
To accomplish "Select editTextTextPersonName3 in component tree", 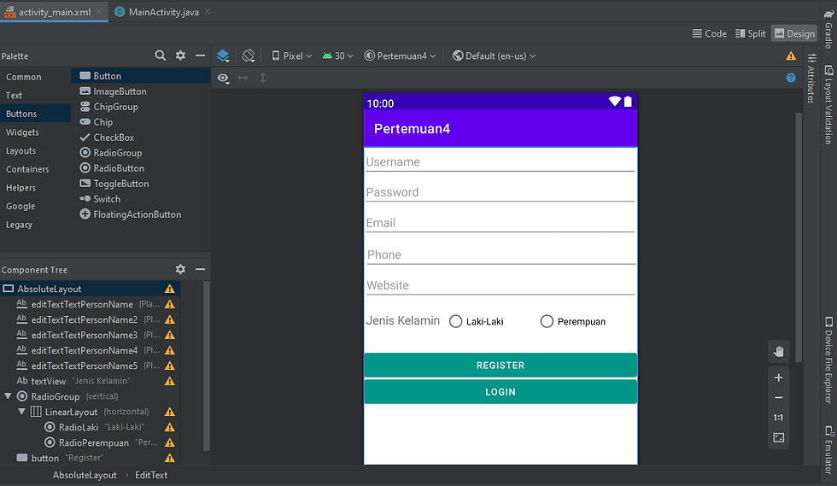I will click(90, 335).
